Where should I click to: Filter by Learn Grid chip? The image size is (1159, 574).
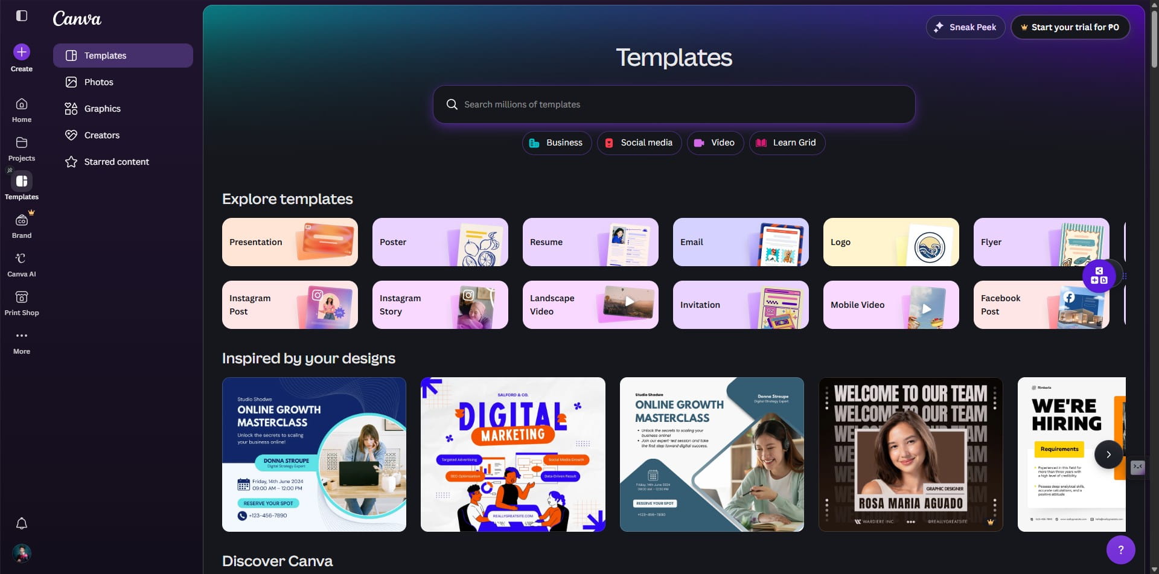pos(787,143)
